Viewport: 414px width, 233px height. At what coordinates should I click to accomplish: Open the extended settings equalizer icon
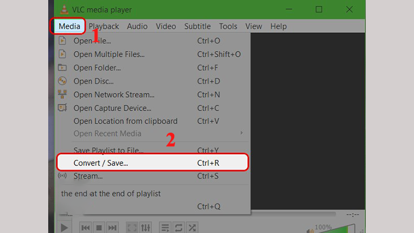point(146,227)
